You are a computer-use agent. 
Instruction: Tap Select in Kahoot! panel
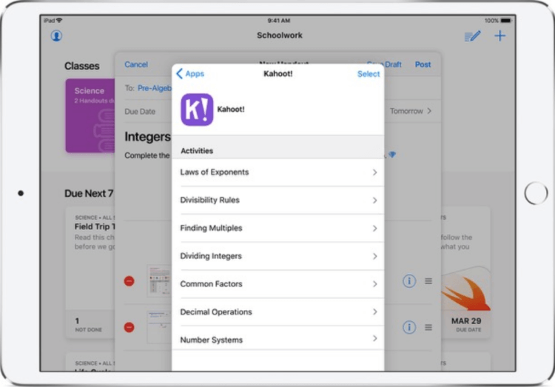(369, 74)
